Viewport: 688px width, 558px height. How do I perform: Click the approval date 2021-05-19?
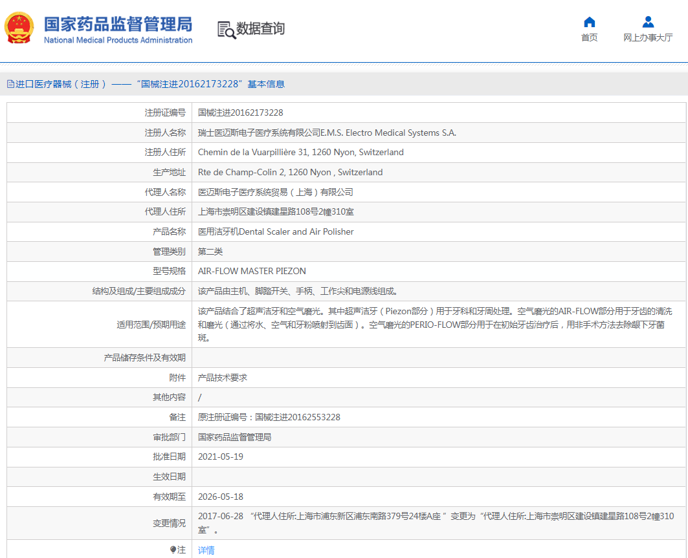coord(221,456)
